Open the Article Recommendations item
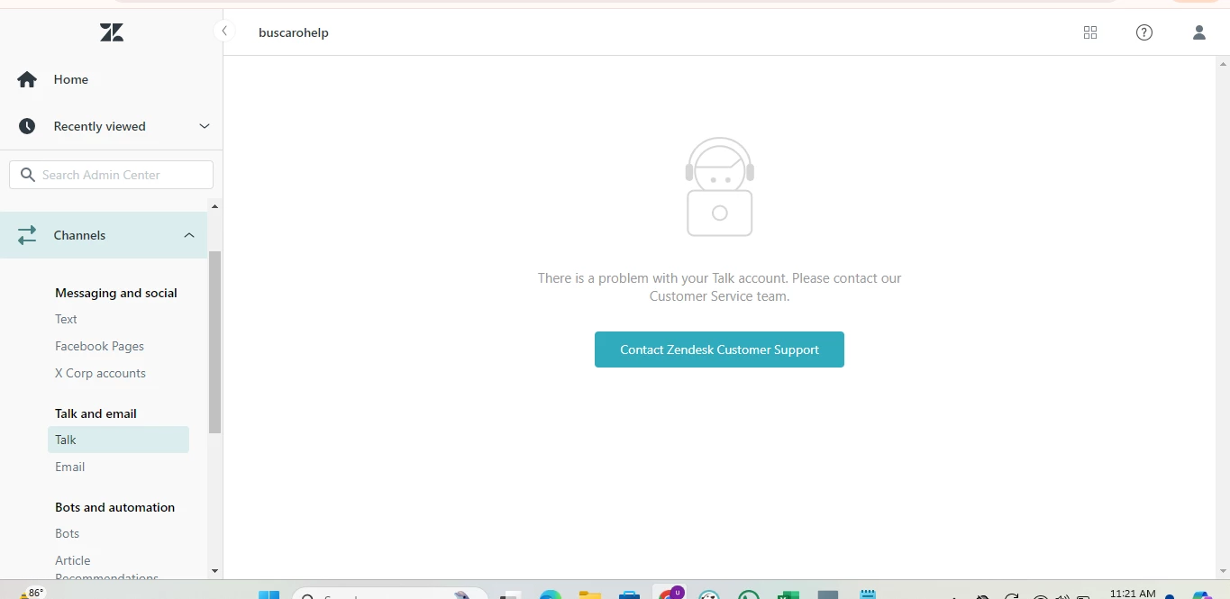This screenshot has width=1230, height=599. click(106, 568)
